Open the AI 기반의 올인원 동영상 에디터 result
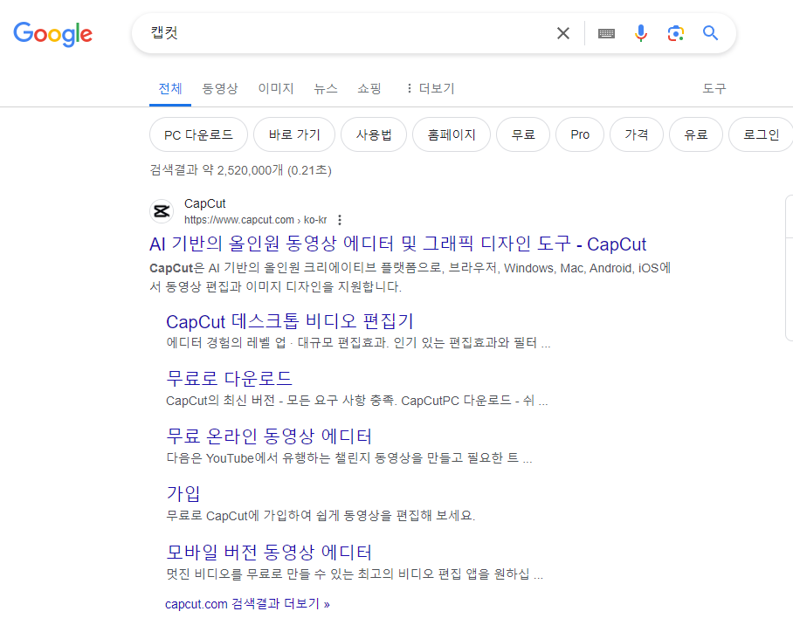 [x=397, y=244]
